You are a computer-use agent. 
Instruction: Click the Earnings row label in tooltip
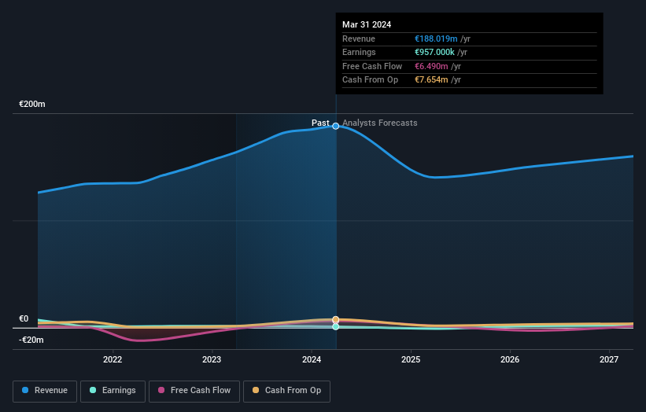pyautogui.click(x=359, y=52)
